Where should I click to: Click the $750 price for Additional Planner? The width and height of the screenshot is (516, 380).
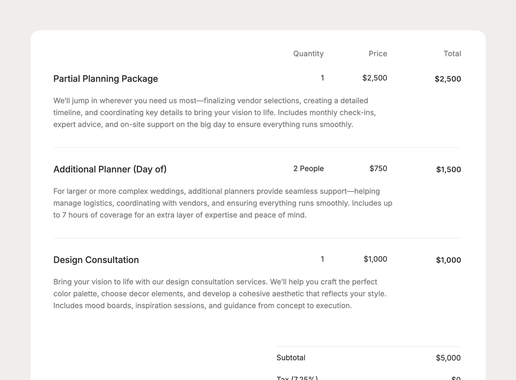(378, 168)
